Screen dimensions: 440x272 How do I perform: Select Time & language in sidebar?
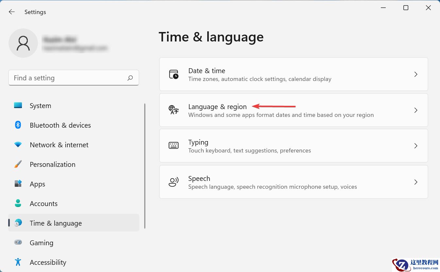coord(74,223)
